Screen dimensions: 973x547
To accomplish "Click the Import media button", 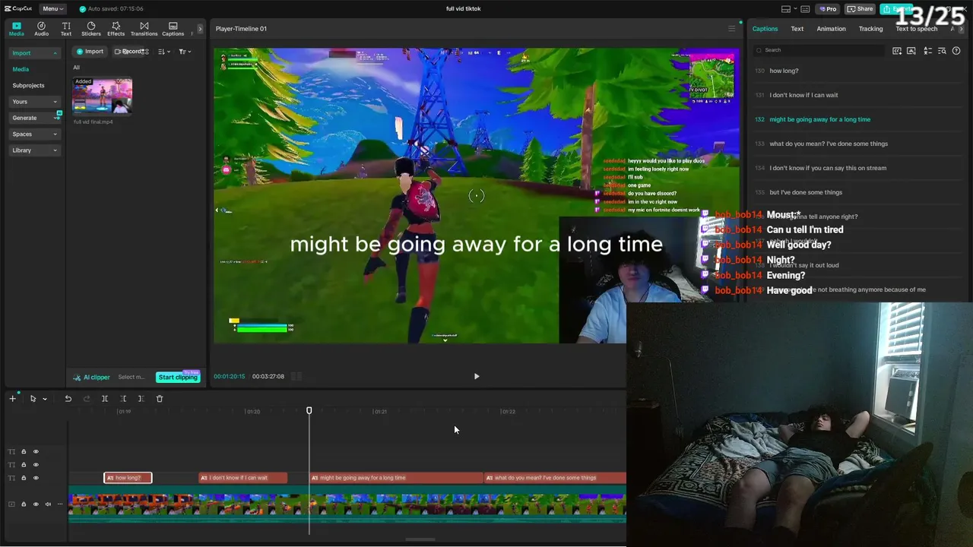I will [x=90, y=52].
